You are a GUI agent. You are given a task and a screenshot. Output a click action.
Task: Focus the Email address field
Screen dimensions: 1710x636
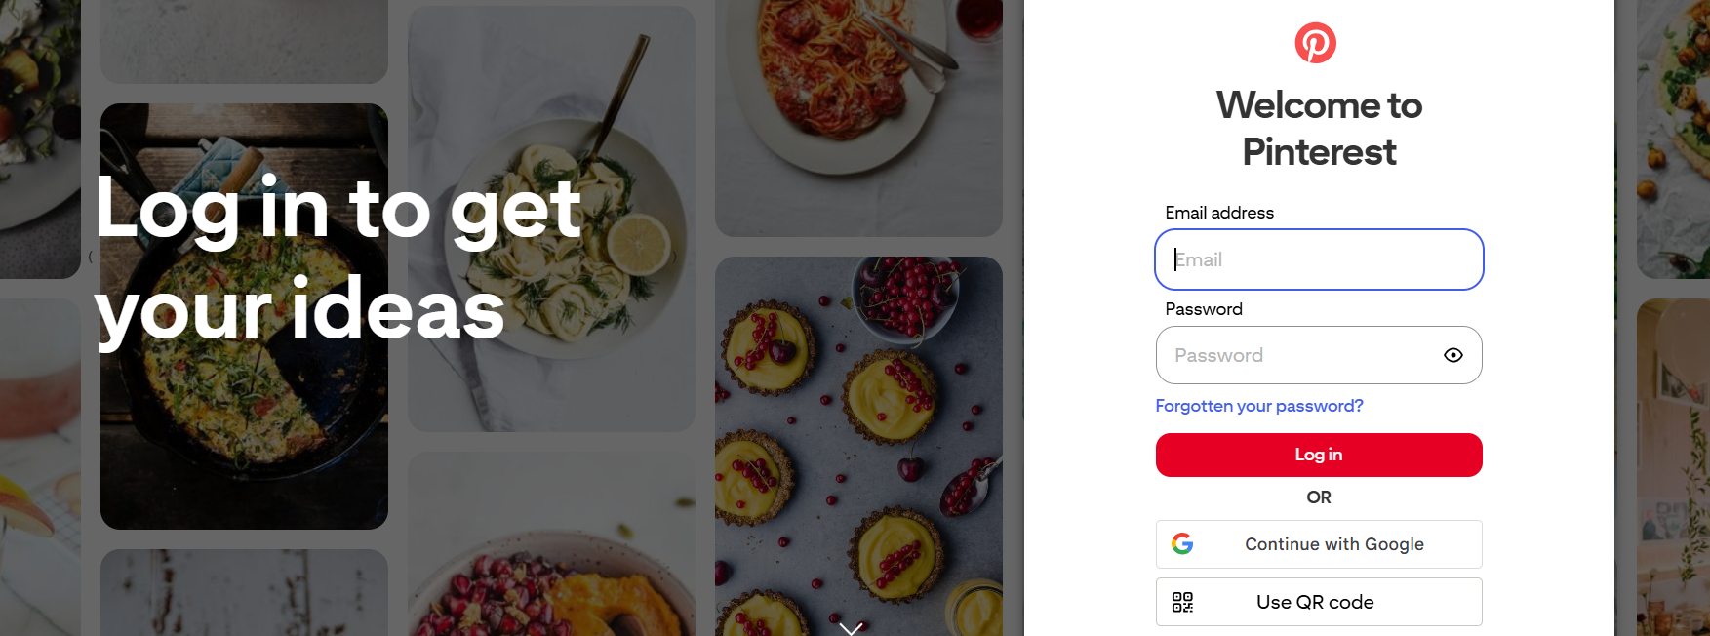pos(1319,259)
